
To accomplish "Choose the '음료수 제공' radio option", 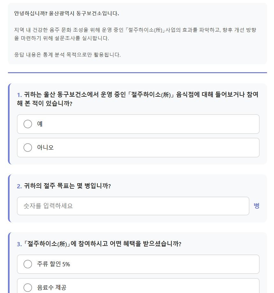I will [28, 288].
